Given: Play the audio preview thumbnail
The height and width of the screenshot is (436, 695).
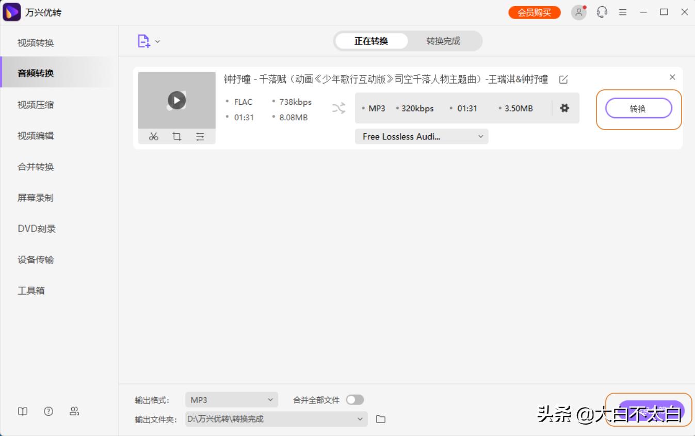Looking at the screenshot, I should click(x=176, y=100).
